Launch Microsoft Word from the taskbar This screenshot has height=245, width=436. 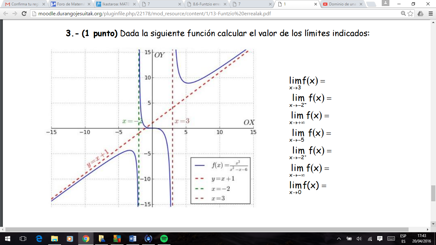click(133, 239)
